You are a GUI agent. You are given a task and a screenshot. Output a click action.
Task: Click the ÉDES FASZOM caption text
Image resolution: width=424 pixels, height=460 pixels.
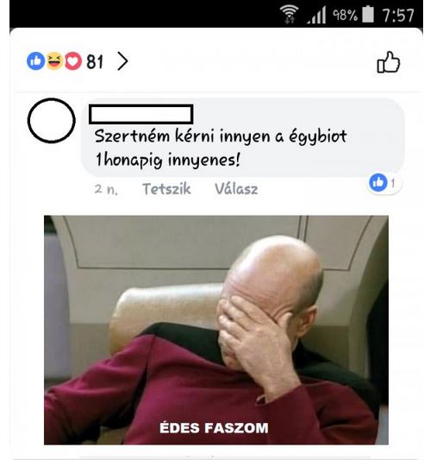point(214,428)
